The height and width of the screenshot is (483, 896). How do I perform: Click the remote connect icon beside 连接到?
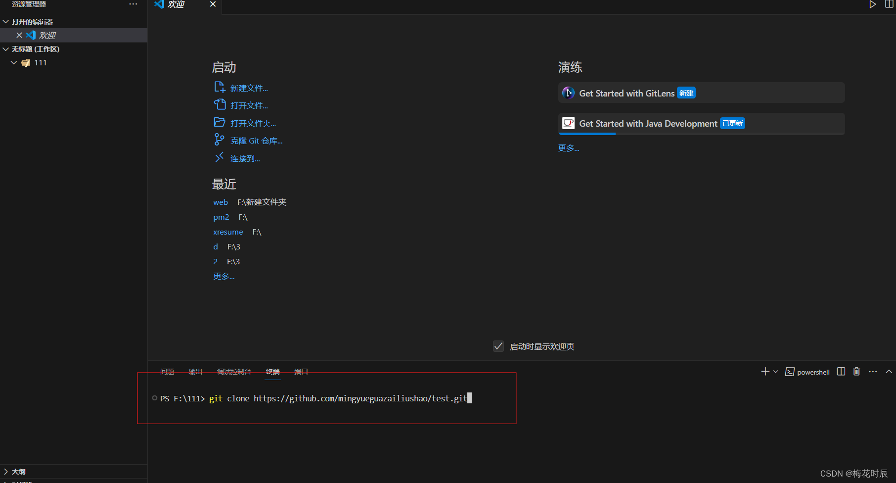220,157
